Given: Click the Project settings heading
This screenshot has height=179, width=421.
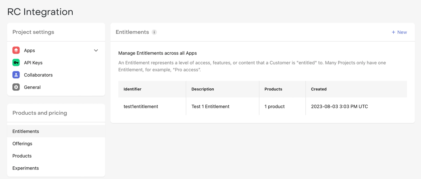Looking at the screenshot, I should coord(33,32).
